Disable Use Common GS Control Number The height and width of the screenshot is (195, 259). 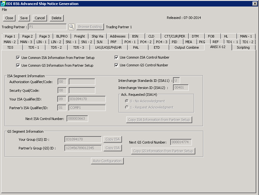[x=117, y=65]
